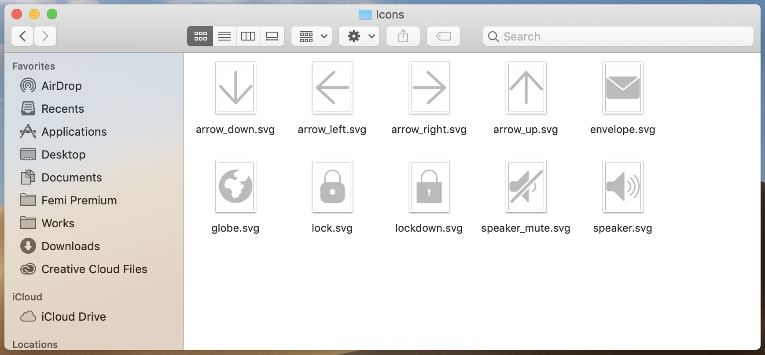Switch to icon view
Image resolution: width=765 pixels, height=355 pixels.
(x=200, y=36)
